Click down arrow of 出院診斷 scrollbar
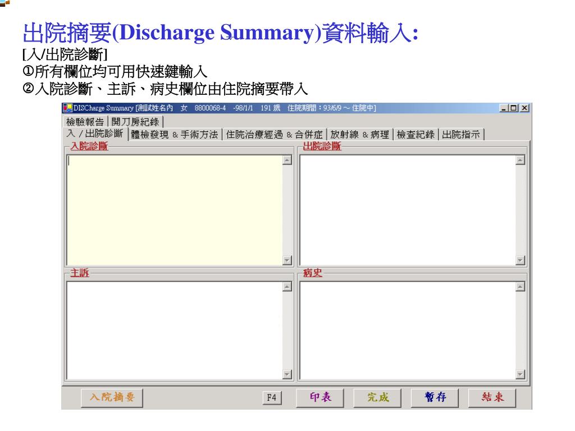The width and height of the screenshot is (575, 431). (x=520, y=260)
